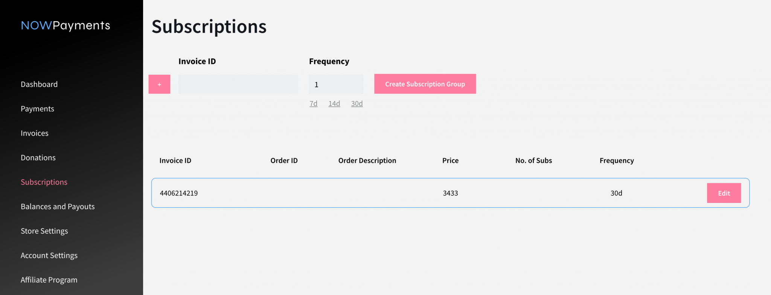The height and width of the screenshot is (295, 771).
Task: Click the Frequency input showing 1
Action: coord(336,84)
